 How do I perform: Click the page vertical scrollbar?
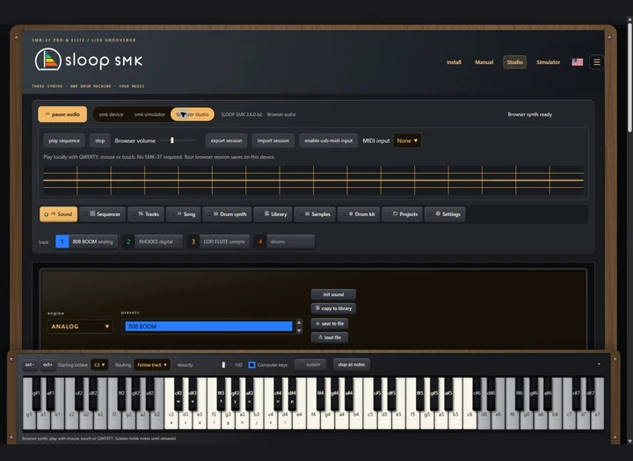point(629,76)
